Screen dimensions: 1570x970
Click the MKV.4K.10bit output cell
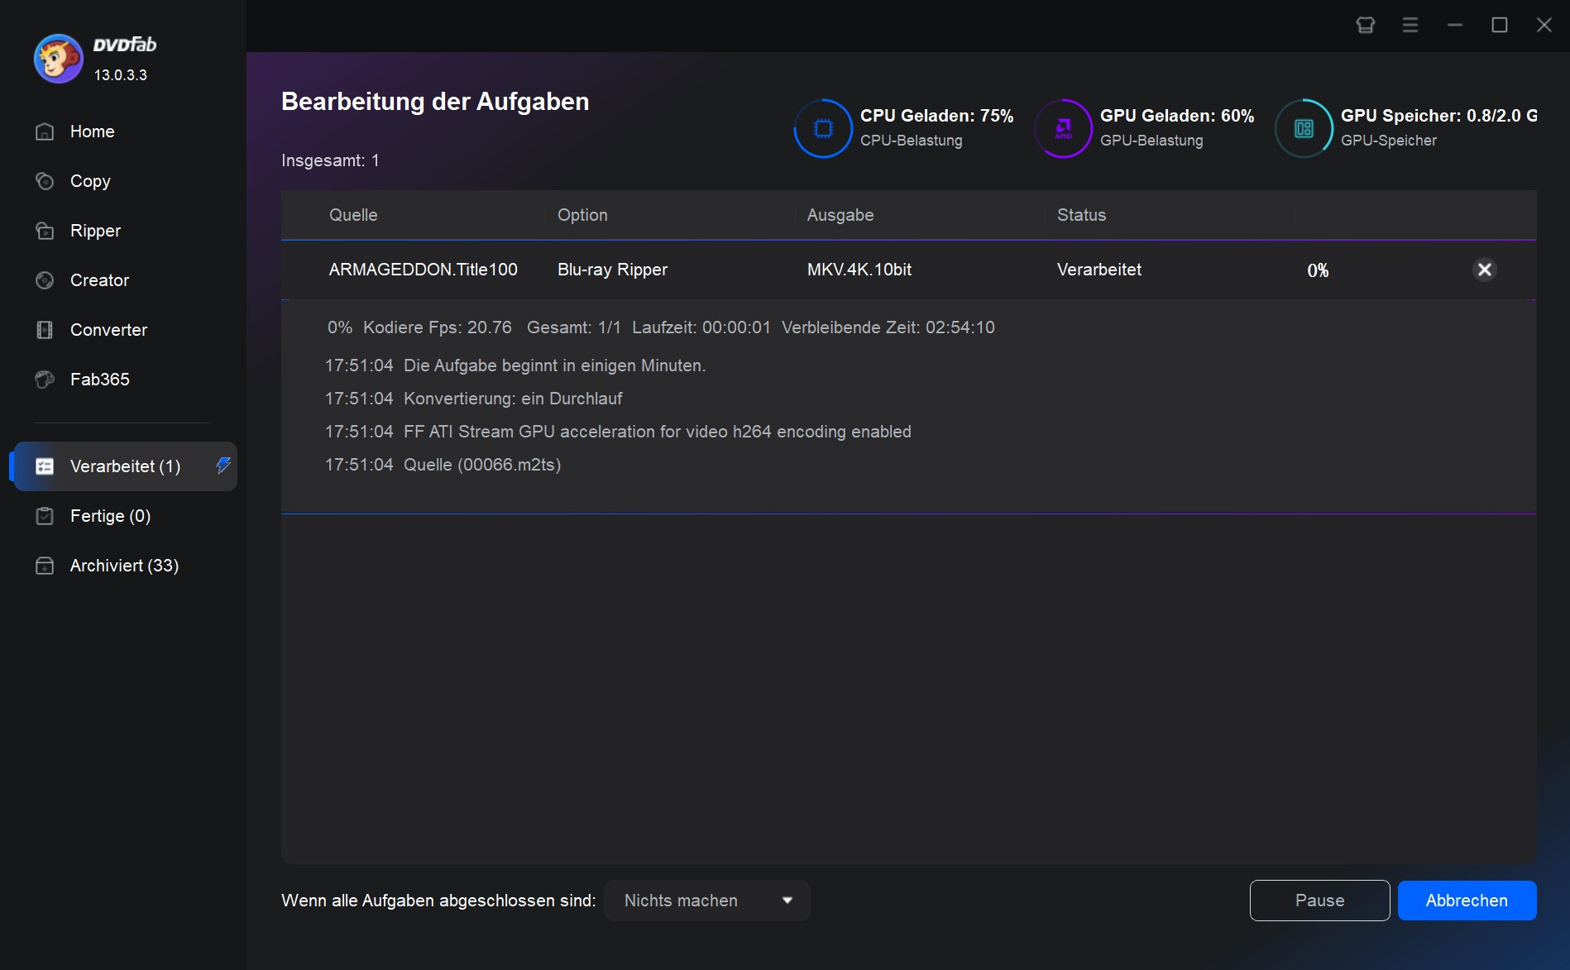tap(859, 270)
